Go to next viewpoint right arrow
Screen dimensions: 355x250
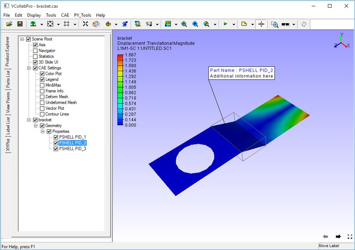tap(338, 236)
